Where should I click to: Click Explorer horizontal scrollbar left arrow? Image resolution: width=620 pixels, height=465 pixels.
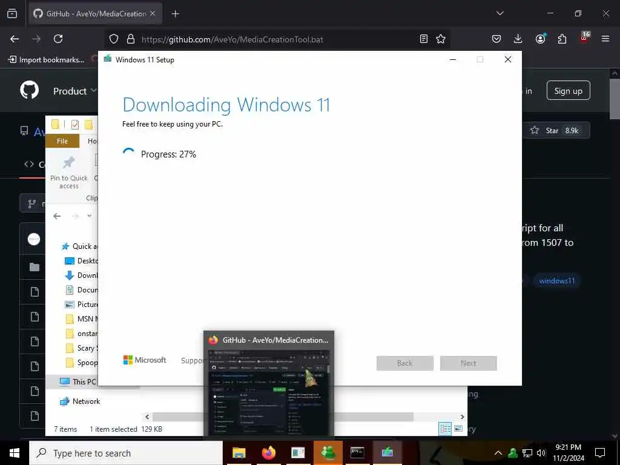tap(147, 417)
